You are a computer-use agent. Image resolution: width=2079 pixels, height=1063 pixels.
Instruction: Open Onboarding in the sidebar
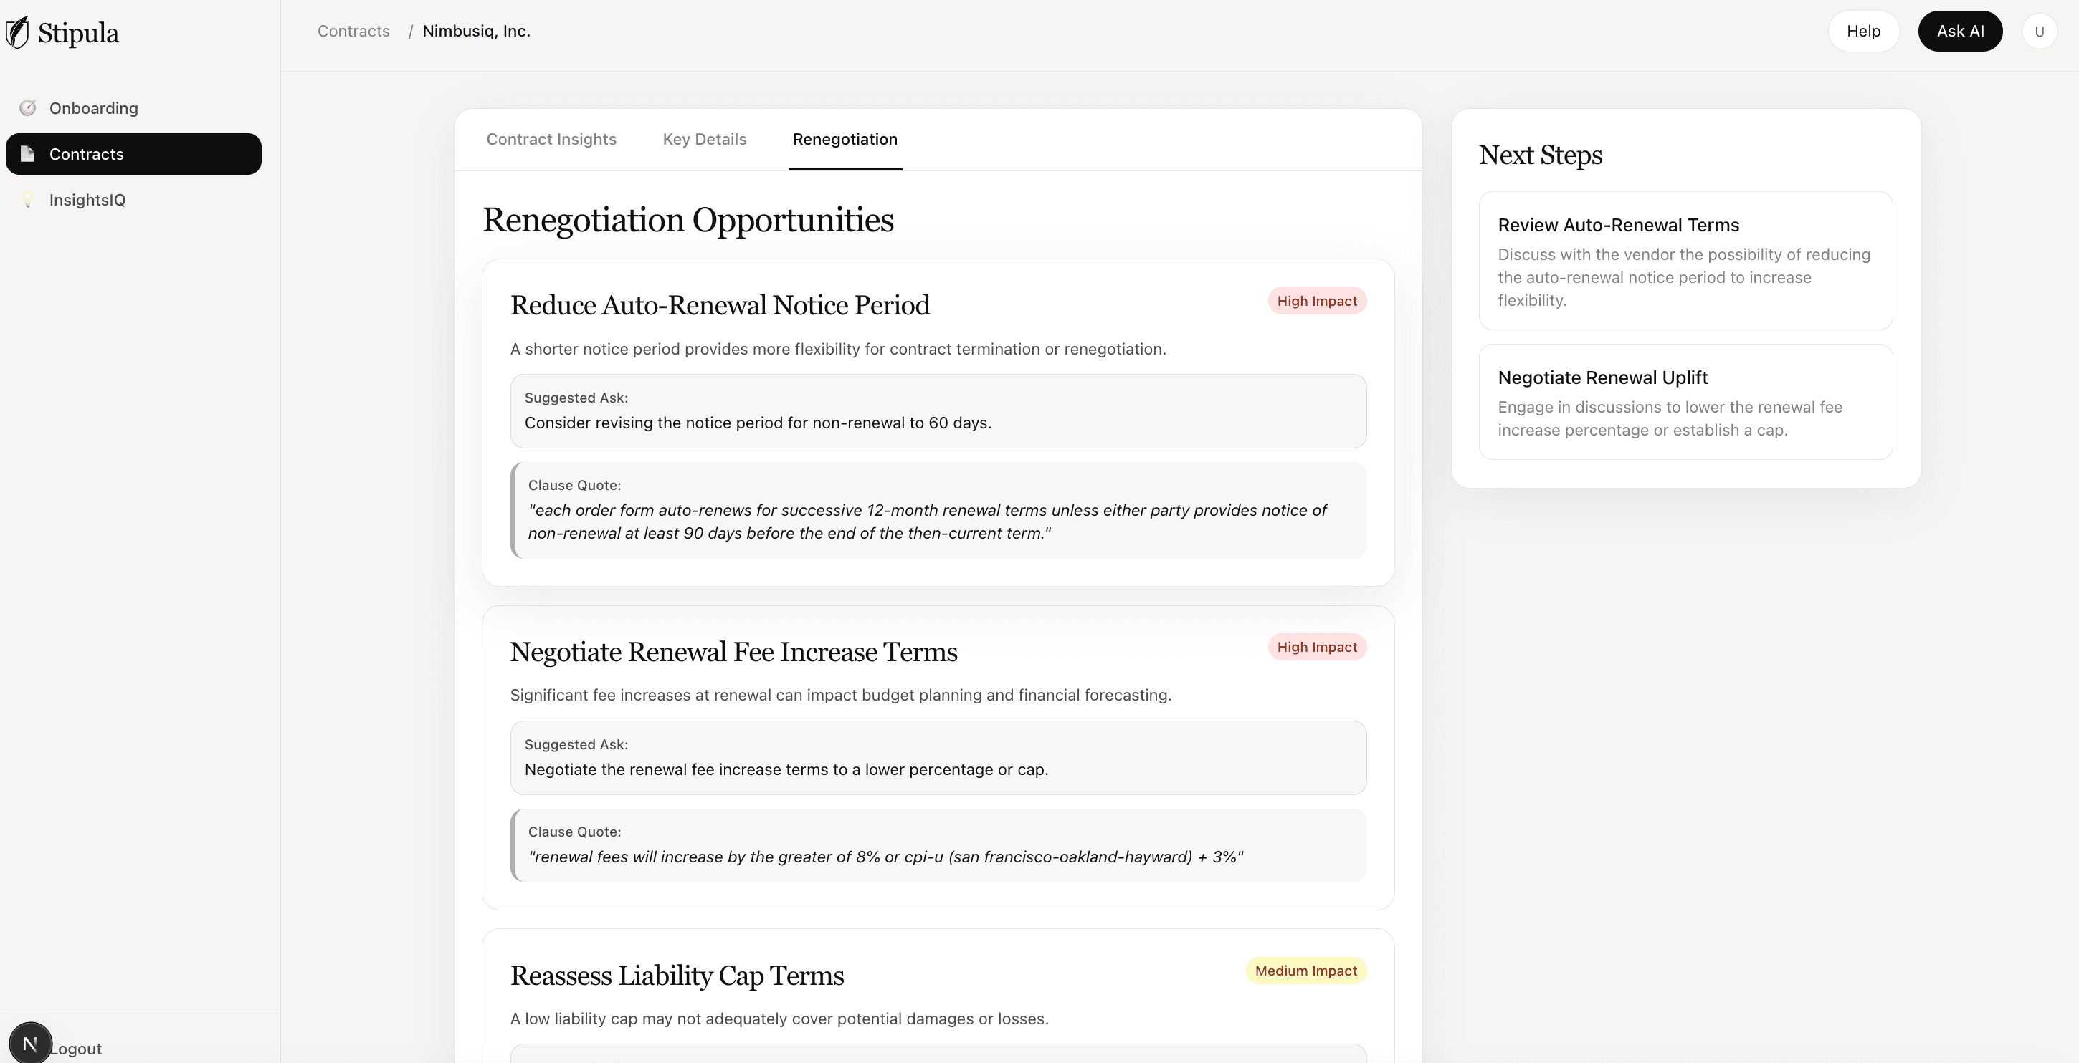click(x=94, y=108)
